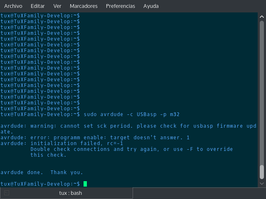Click the vertical scrollbar thumb
The image size is (266, 199).
pos(262,172)
